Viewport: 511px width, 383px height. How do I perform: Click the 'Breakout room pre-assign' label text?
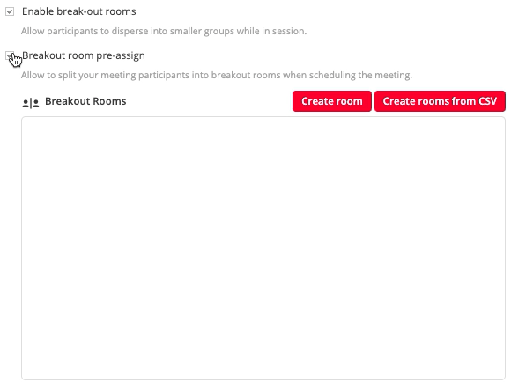84,55
